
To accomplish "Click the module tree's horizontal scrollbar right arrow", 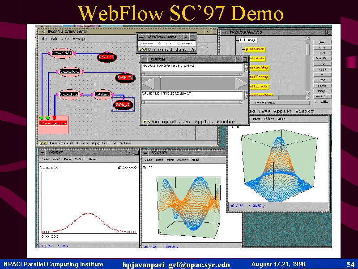I will 308,98.
